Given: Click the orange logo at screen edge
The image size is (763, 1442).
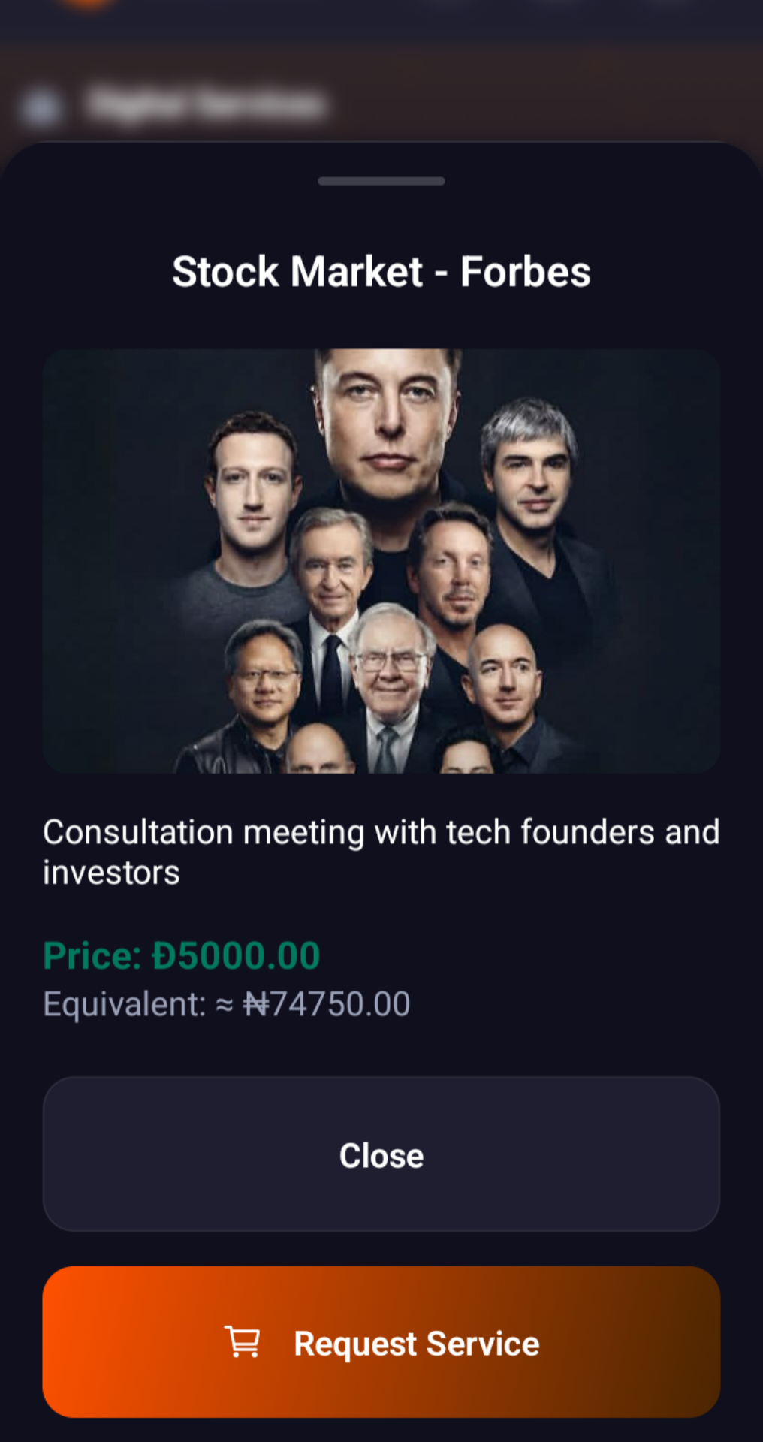Looking at the screenshot, I should (x=88, y=4).
